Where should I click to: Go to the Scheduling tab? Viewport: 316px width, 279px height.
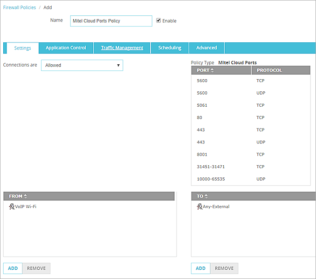[170, 48]
